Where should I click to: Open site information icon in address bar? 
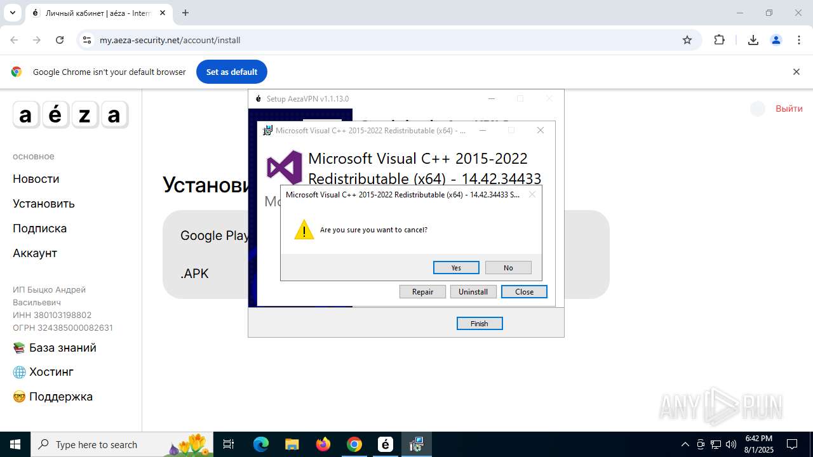click(x=87, y=40)
